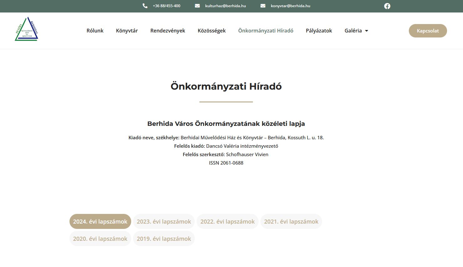Call the +36 88/455-400 phone link
The width and height of the screenshot is (463, 267).
(167, 6)
